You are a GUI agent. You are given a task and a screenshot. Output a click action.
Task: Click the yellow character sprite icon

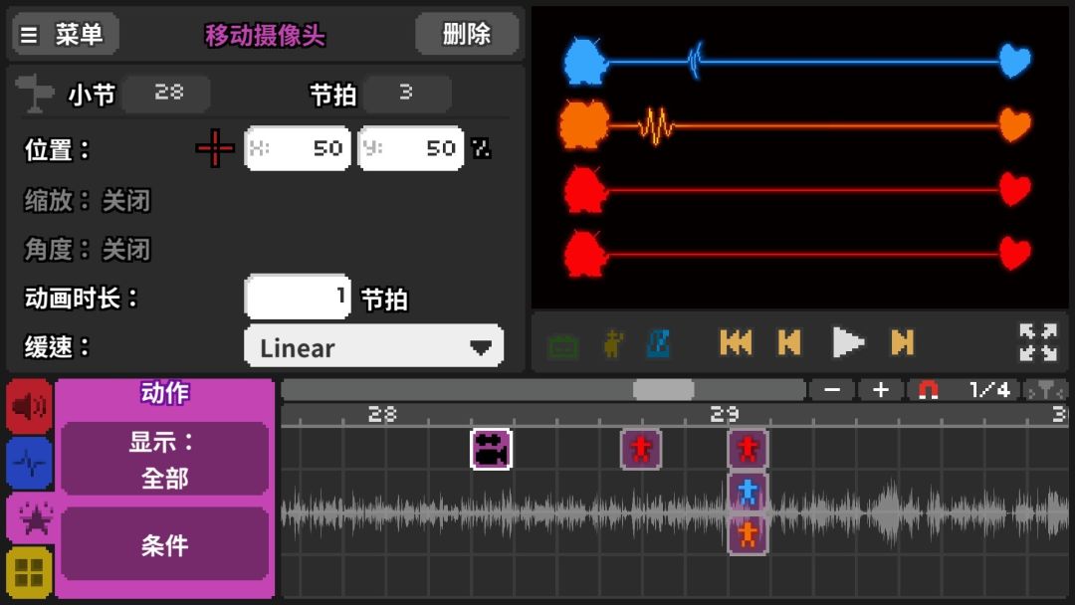(x=612, y=341)
